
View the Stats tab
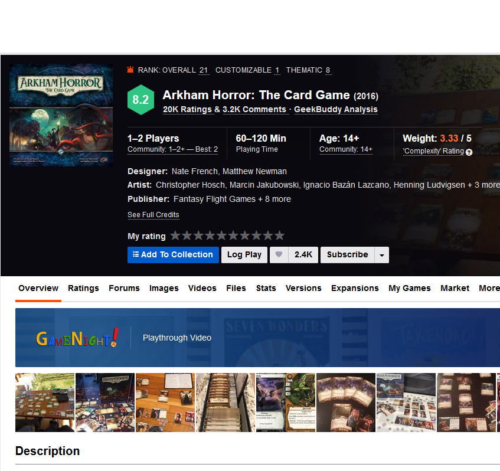pos(266,288)
